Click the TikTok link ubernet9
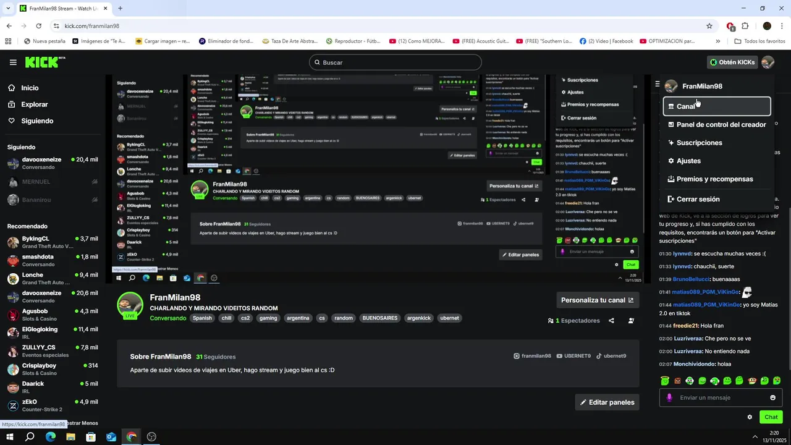 pyautogui.click(x=611, y=356)
